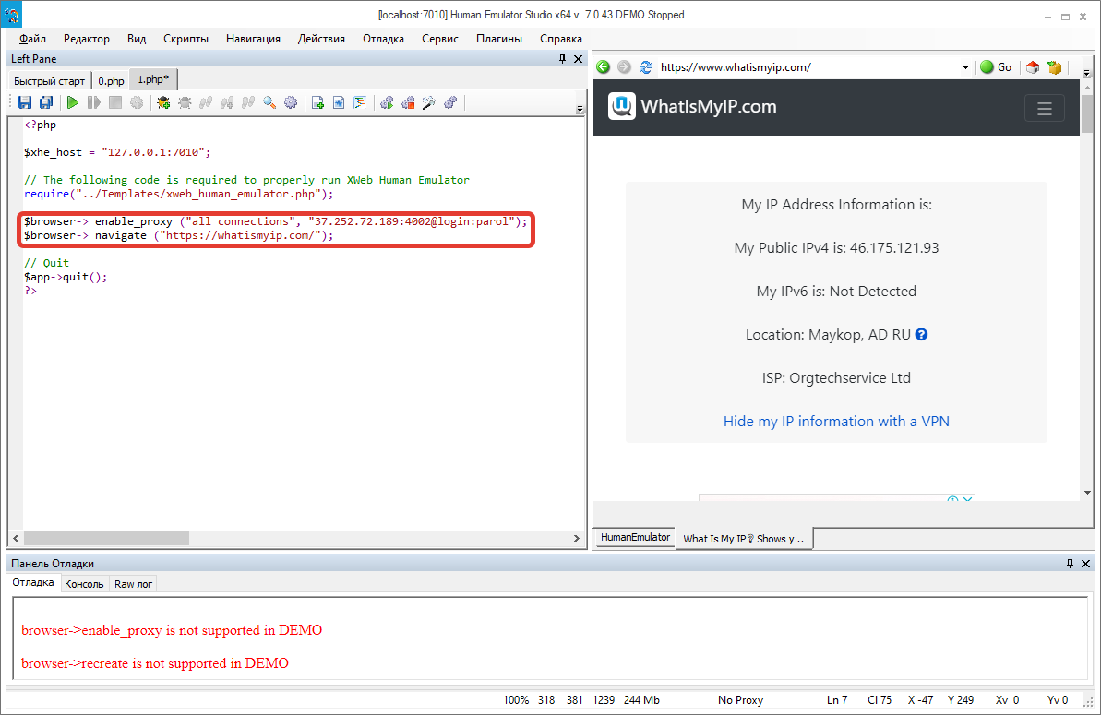Expand the browser toolbar overflow arrow
The width and height of the screenshot is (1101, 715).
[x=1086, y=73]
